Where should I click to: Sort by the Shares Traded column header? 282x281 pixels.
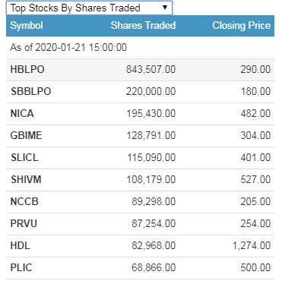click(143, 26)
